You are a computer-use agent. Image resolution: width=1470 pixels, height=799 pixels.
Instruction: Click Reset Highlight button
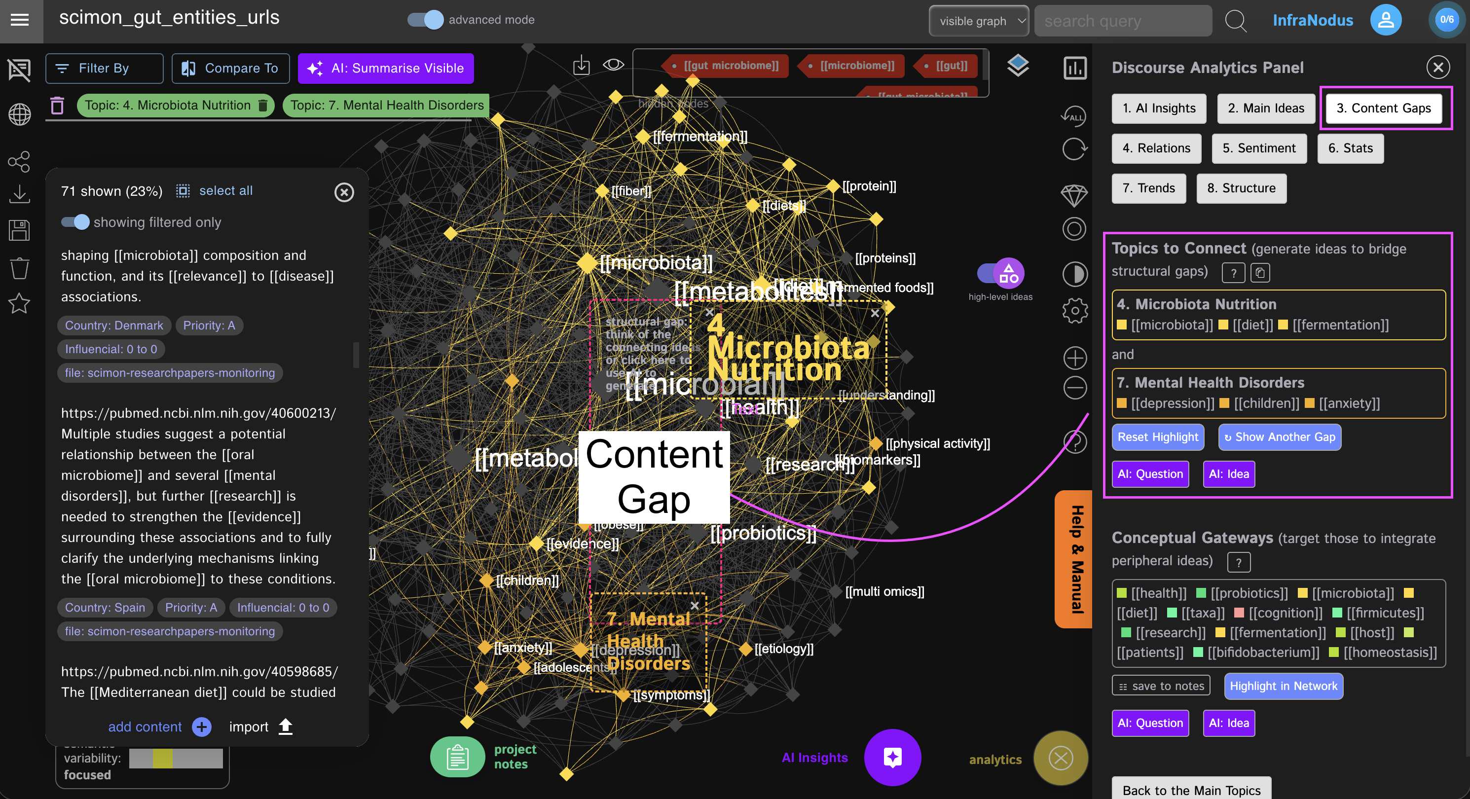[1157, 437]
